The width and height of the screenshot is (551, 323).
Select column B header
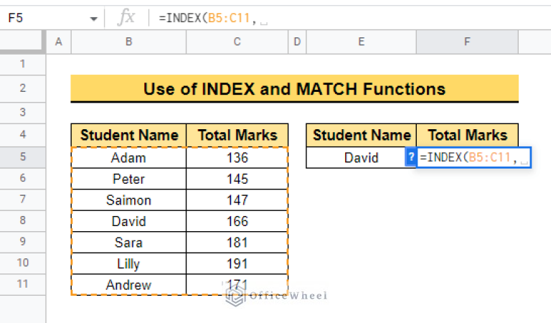[x=128, y=42]
